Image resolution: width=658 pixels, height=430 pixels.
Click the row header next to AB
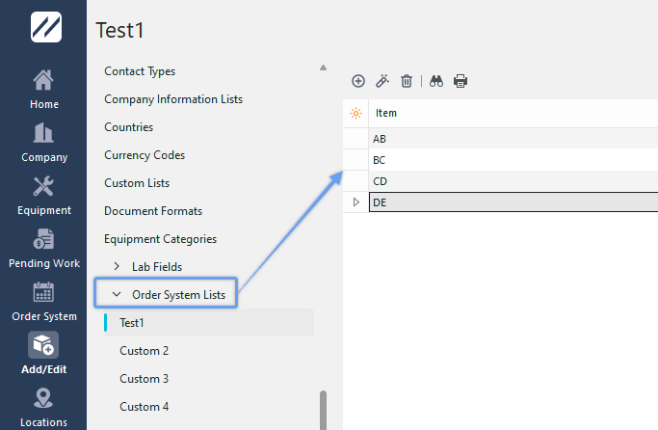point(355,139)
